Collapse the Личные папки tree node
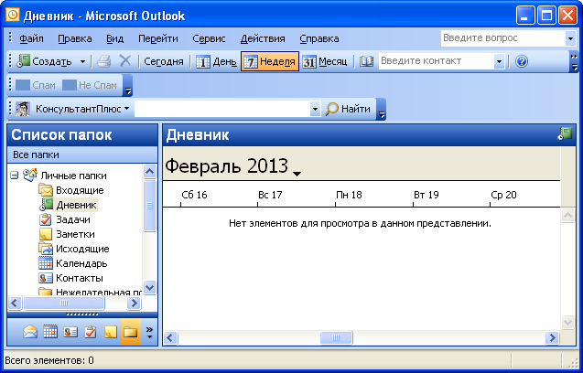This screenshot has width=583, height=373. tap(14, 175)
